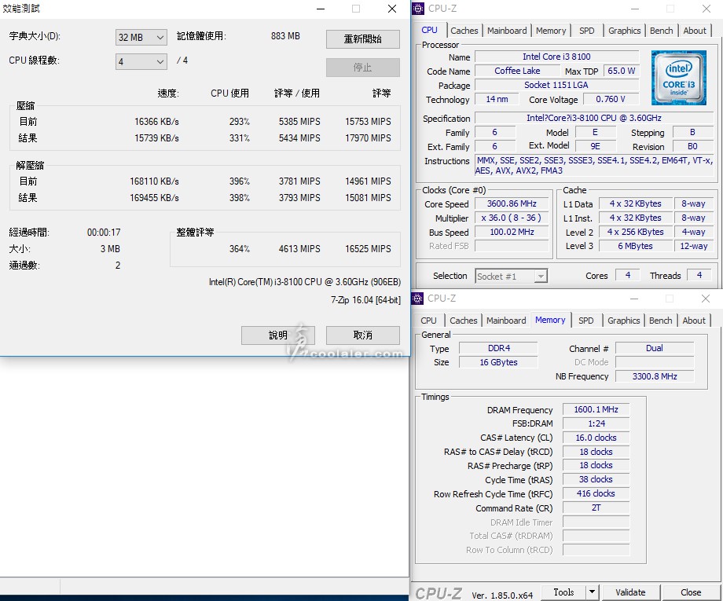Viewport: 723px width, 601px height.
Task: Open Mainboard tab in the lower CPU-Z window
Action: (506, 321)
